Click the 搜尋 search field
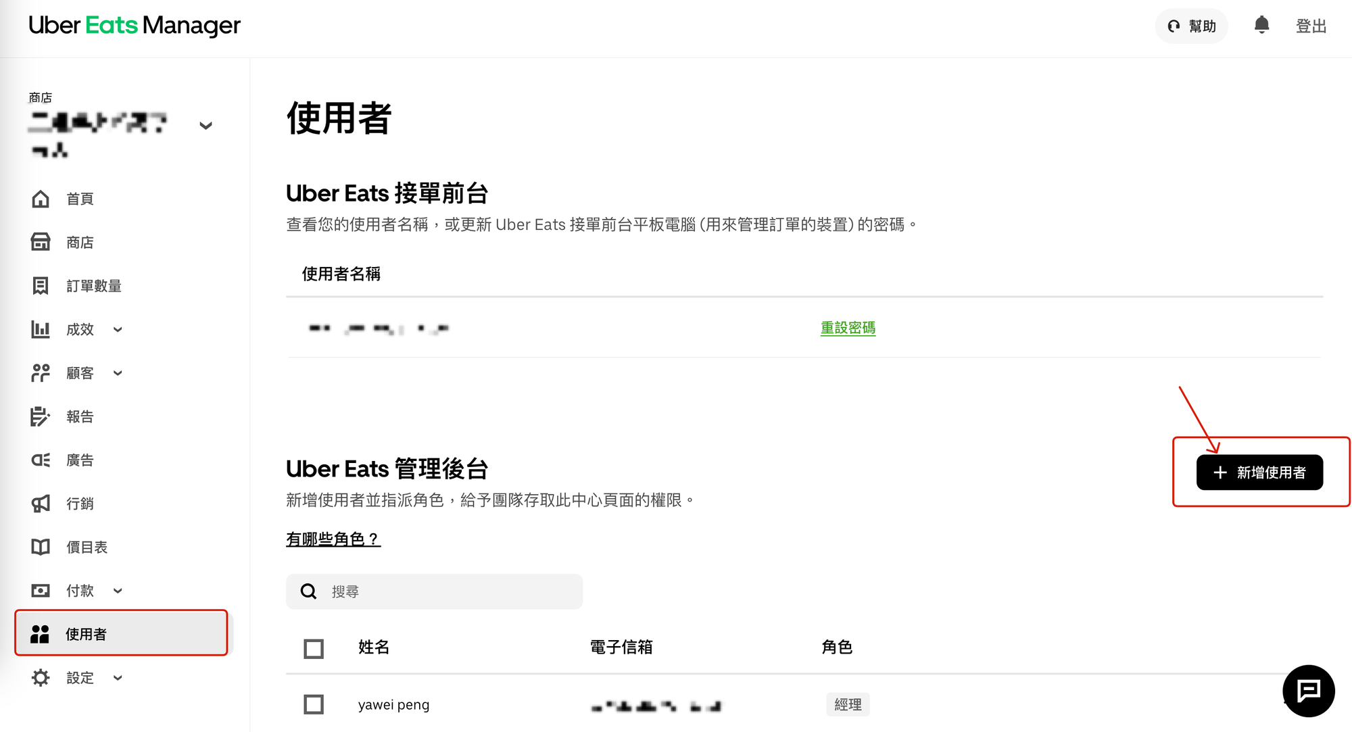The height and width of the screenshot is (732, 1352). click(x=434, y=591)
